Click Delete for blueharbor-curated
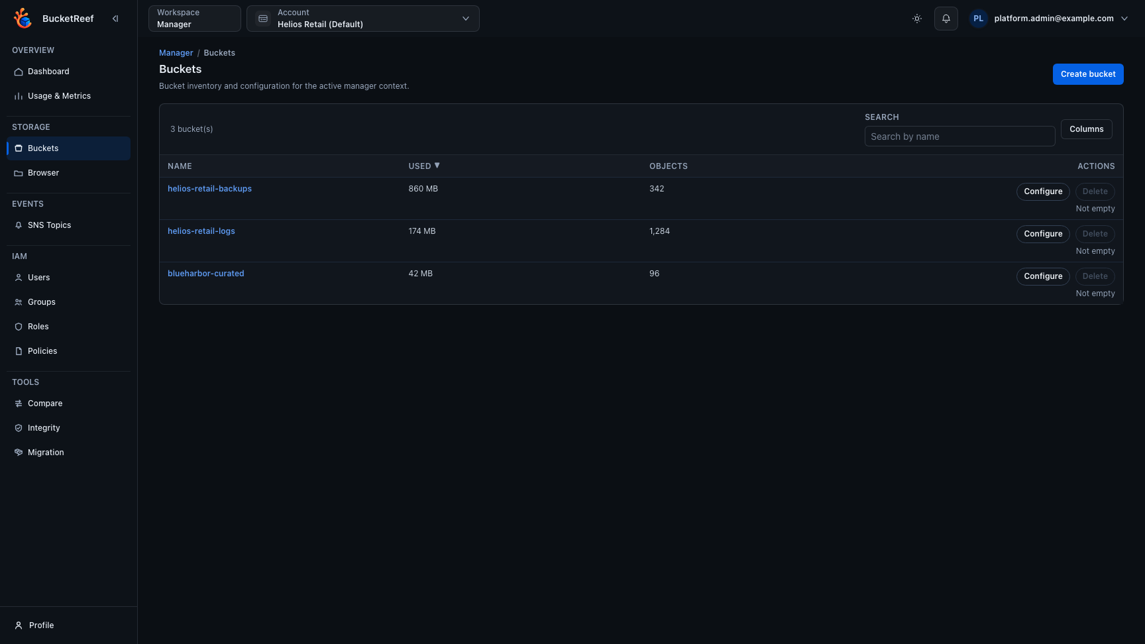Screen dimensions: 1145x644 pos(1095,276)
